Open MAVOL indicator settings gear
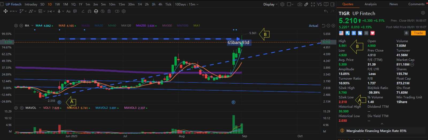Screen dimensions: 428x140 [16, 108]
